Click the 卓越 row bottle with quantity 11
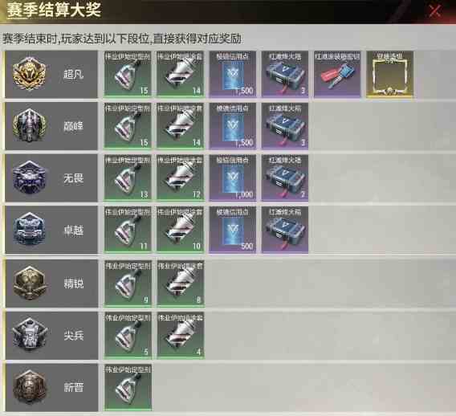456x416 pixels. coord(128,230)
